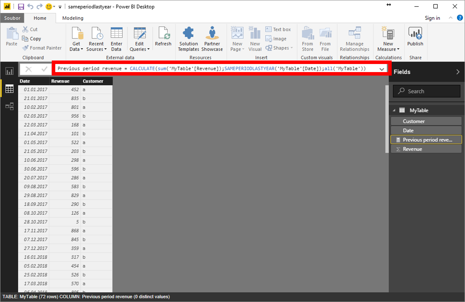
Task: Click the vertical scrollbar of the data grid
Action: (x=387, y=119)
